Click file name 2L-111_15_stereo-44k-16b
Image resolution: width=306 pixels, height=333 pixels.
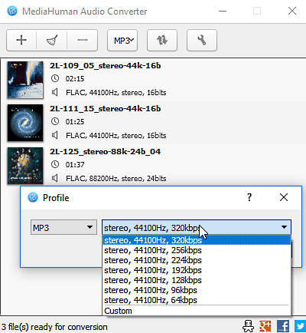click(105, 109)
